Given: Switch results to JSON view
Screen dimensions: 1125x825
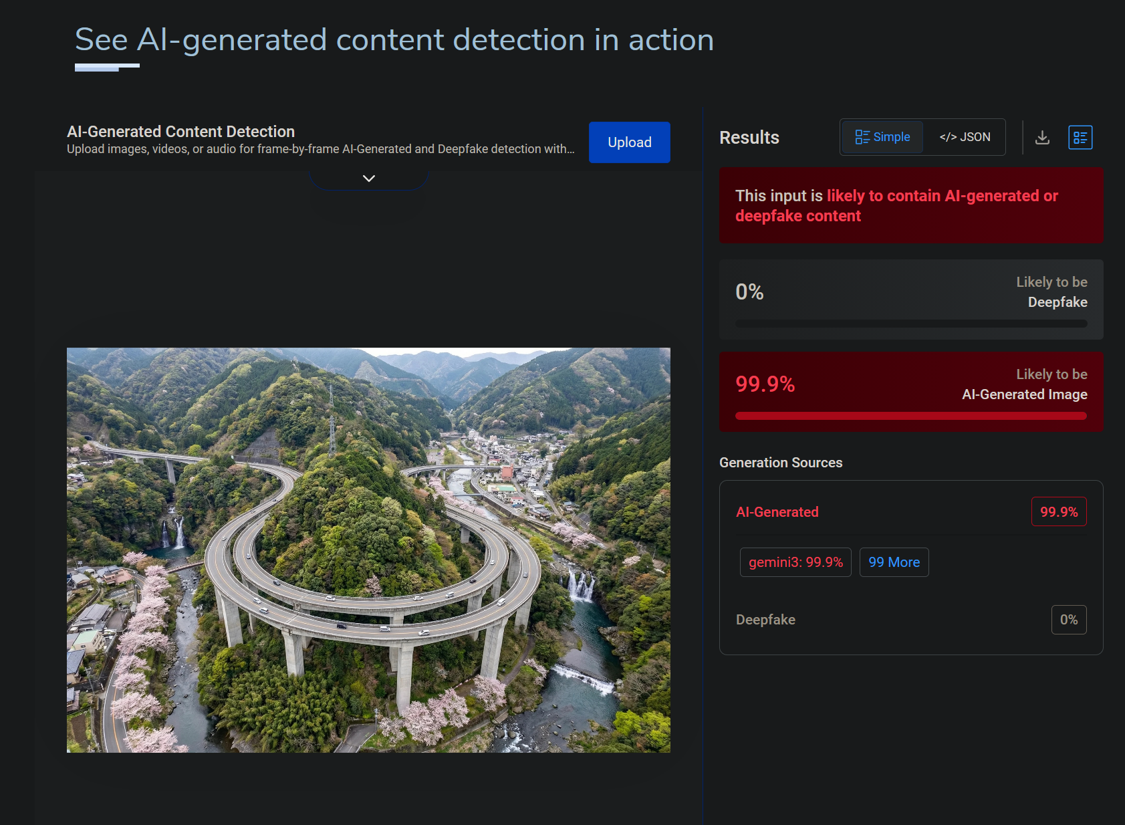Looking at the screenshot, I should (965, 137).
